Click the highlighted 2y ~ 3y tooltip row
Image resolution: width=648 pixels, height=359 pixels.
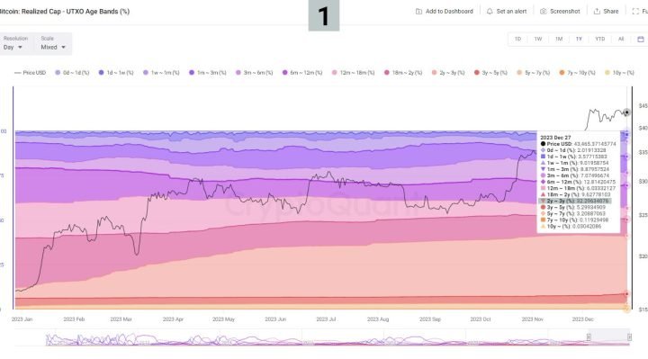click(x=574, y=202)
